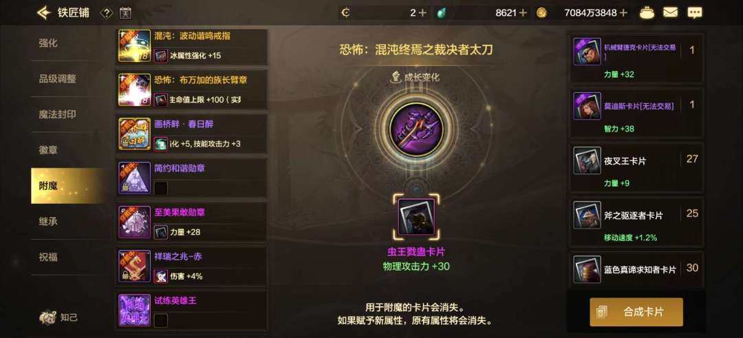Screen dimensions: 743x338
Task: Select 夜叉王卡片 from card list
Action: [636, 168]
